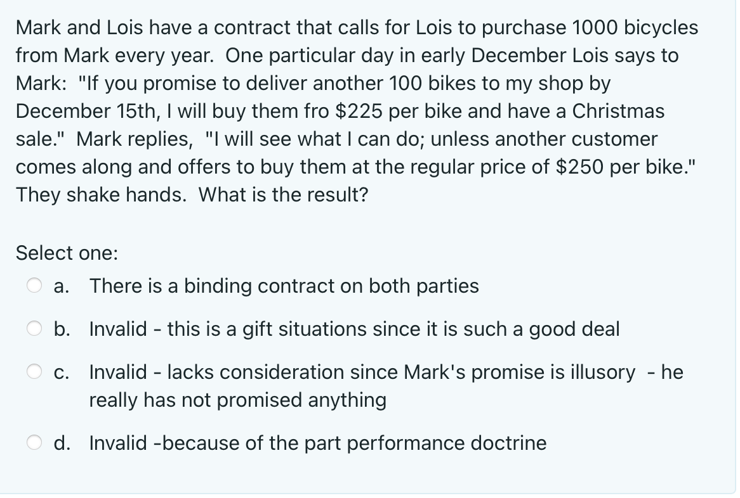Click the letter label 'b.'
Image resolution: width=740 pixels, height=498 pixels.
pyautogui.click(x=62, y=329)
